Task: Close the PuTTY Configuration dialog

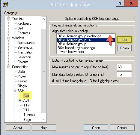Action: click(131, 4)
